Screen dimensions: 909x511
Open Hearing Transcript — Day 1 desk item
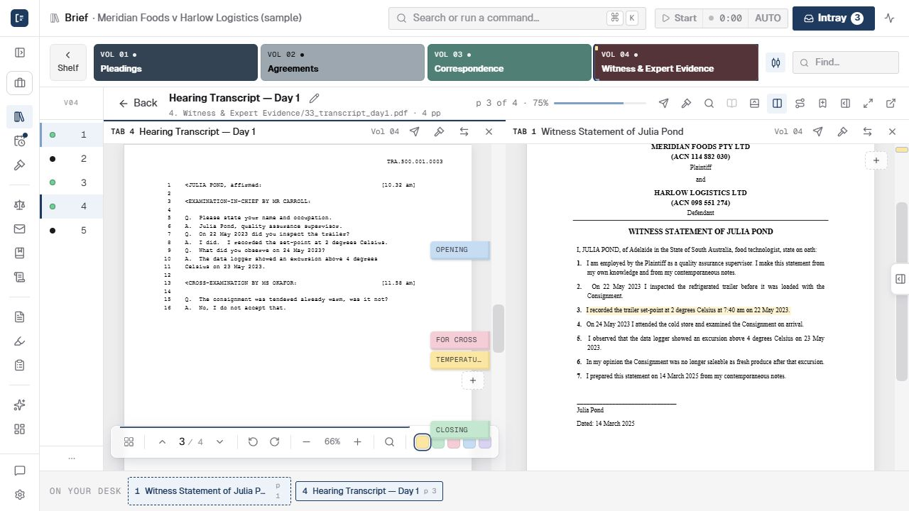pos(369,491)
